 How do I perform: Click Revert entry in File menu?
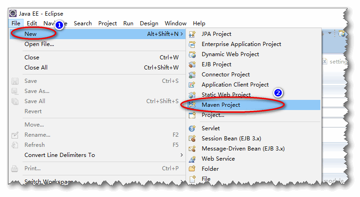[97, 111]
